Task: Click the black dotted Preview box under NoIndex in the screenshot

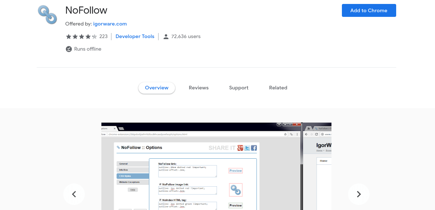Action: [x=235, y=205]
